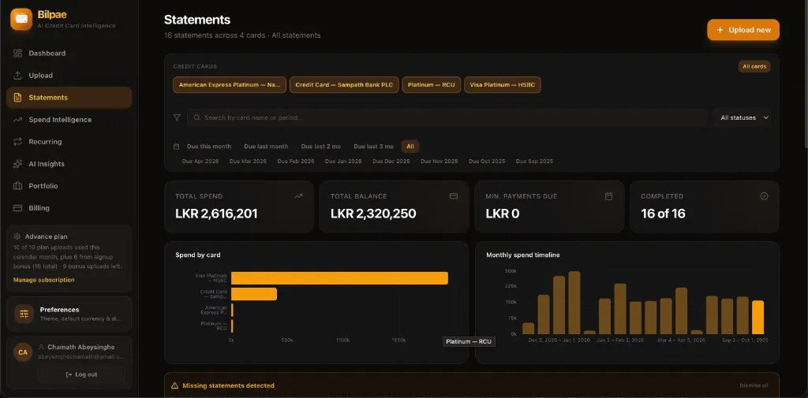Open the Billing section
This screenshot has height=398, width=808.
coord(69,209)
